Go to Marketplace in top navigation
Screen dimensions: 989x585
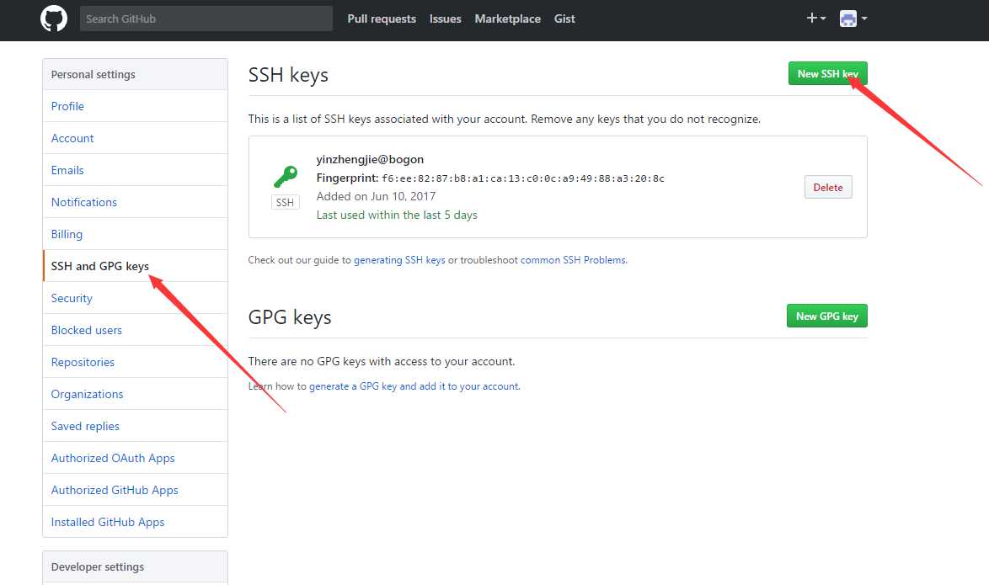(508, 19)
